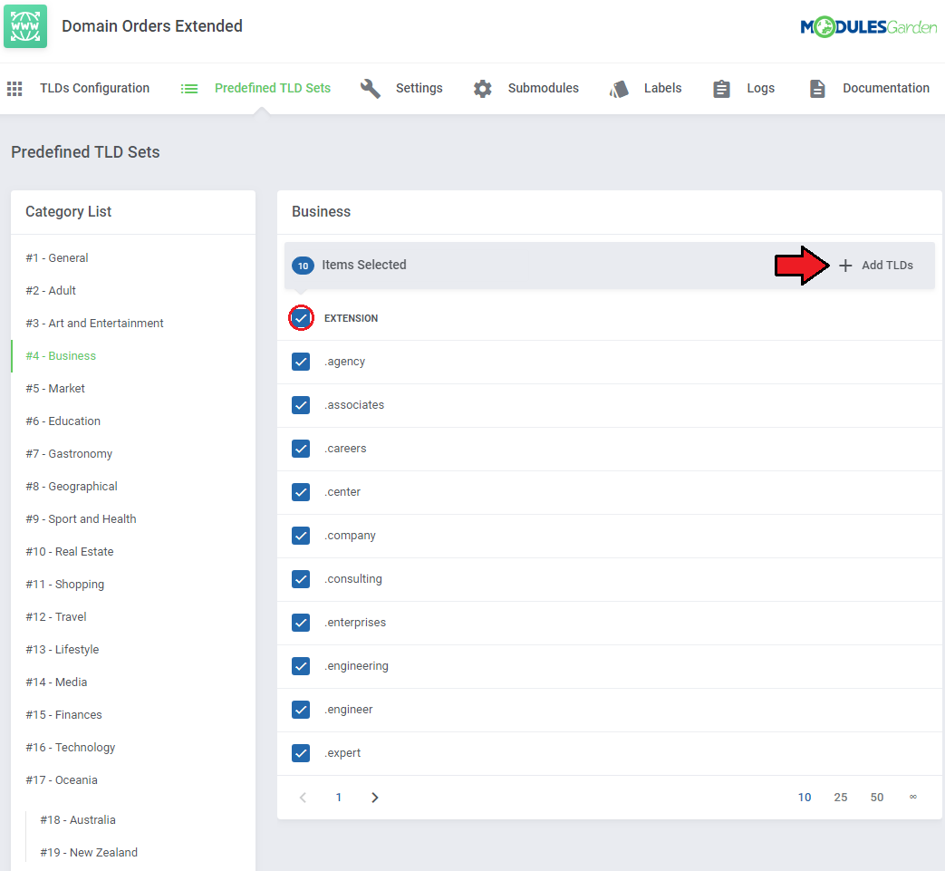The width and height of the screenshot is (945, 871).
Task: Select subcategory #18 - Australia
Action: (78, 819)
